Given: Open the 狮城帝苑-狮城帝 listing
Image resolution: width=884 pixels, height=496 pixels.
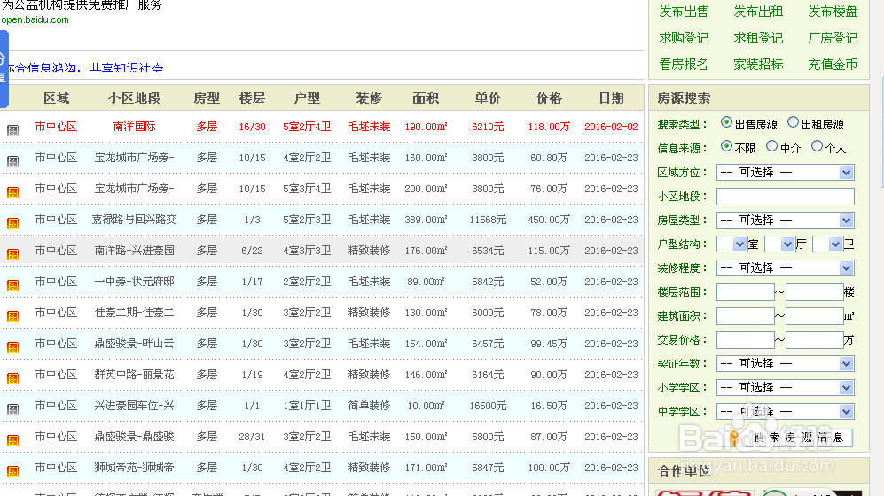Looking at the screenshot, I should coord(134,468).
